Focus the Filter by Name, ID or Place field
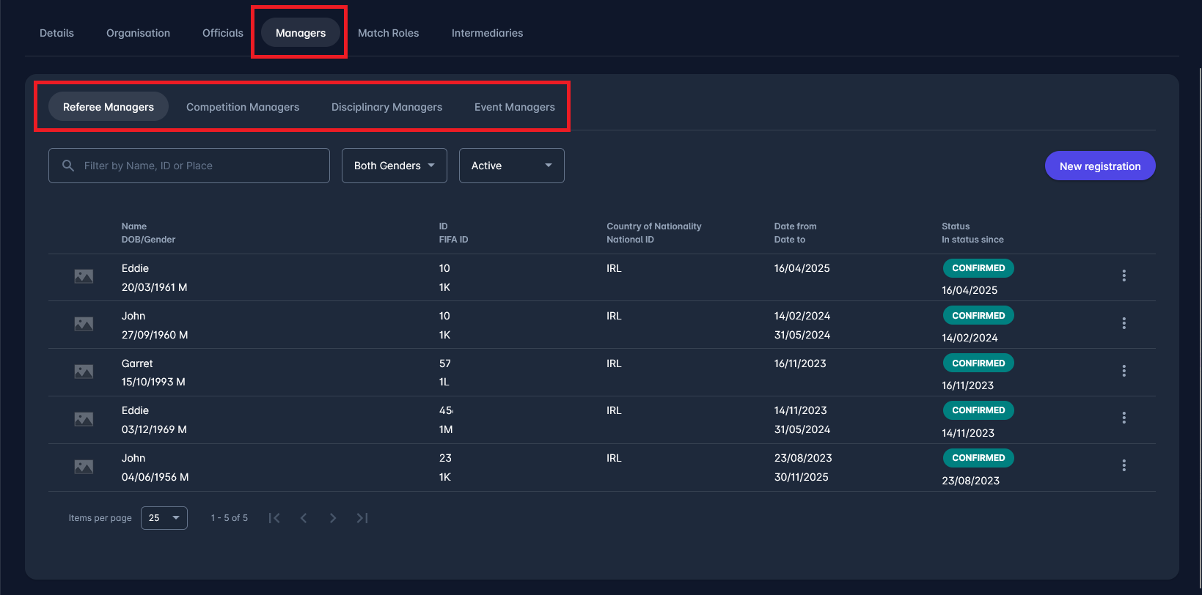 (x=198, y=166)
